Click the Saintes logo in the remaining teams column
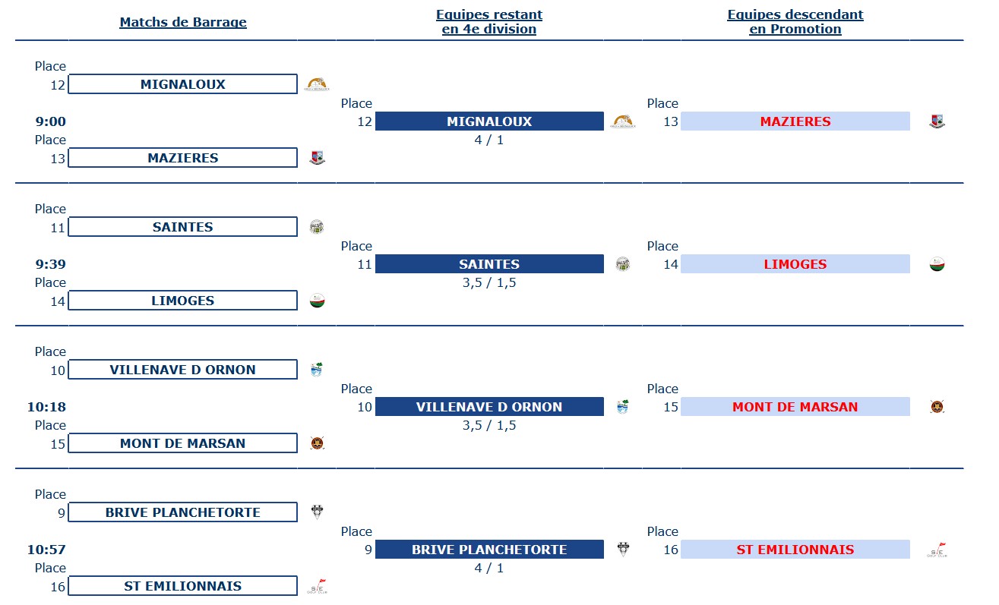The width and height of the screenshot is (999, 605). 623,264
